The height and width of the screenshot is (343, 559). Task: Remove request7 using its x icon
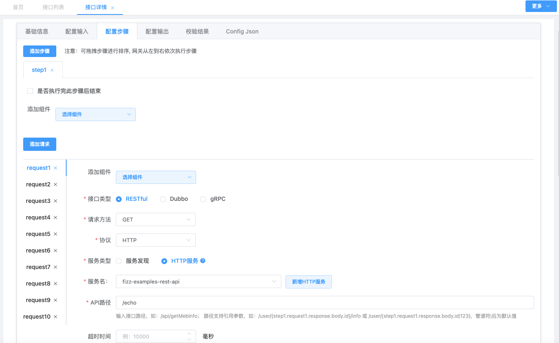55,267
